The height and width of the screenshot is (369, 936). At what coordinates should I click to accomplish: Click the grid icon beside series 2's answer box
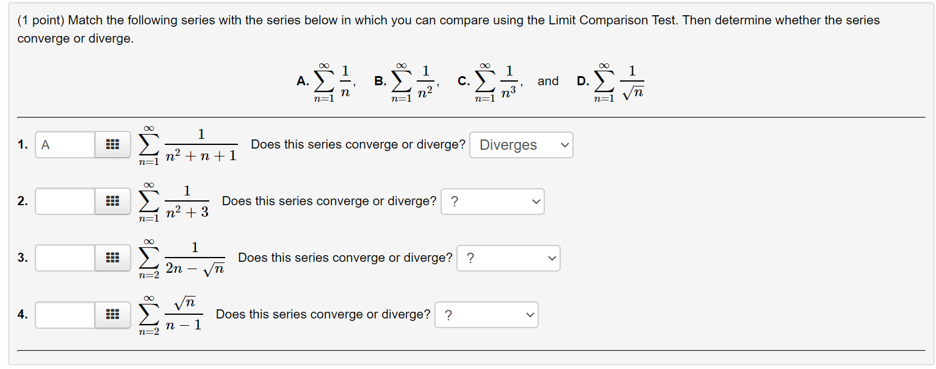(x=113, y=201)
